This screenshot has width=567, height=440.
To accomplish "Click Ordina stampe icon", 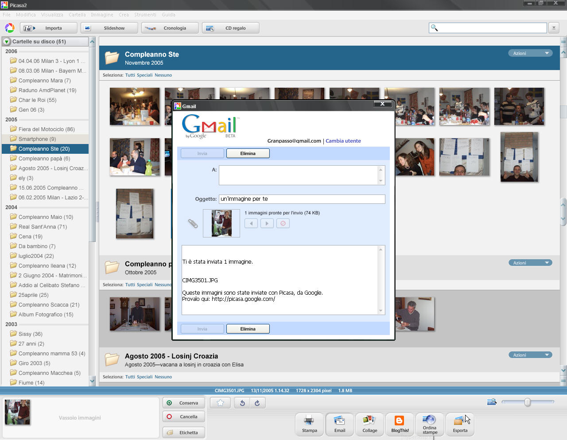I will pos(430,424).
